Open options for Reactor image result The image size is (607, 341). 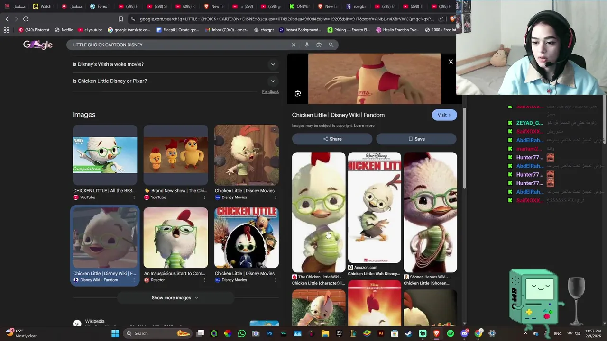[204, 280]
